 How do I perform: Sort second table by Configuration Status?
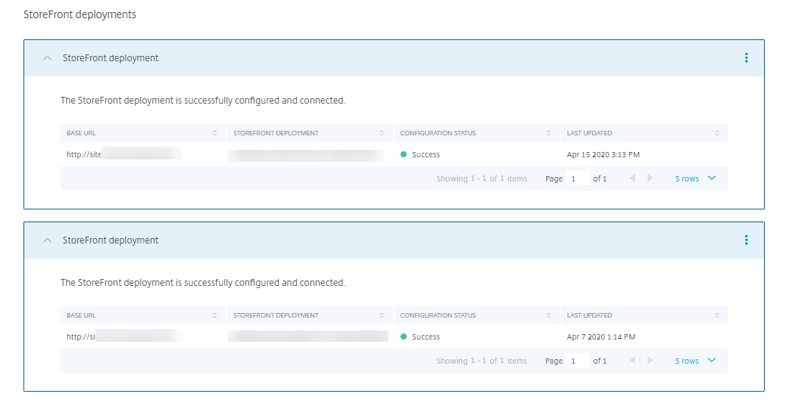coord(548,315)
